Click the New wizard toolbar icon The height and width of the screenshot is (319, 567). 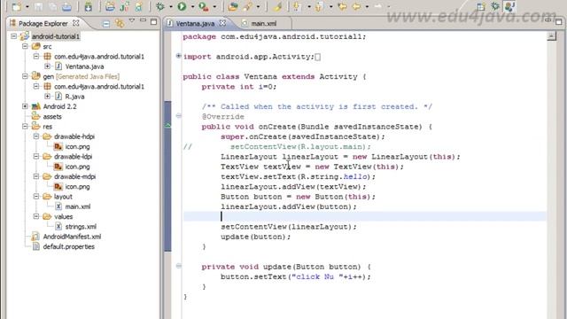click(x=17, y=6)
